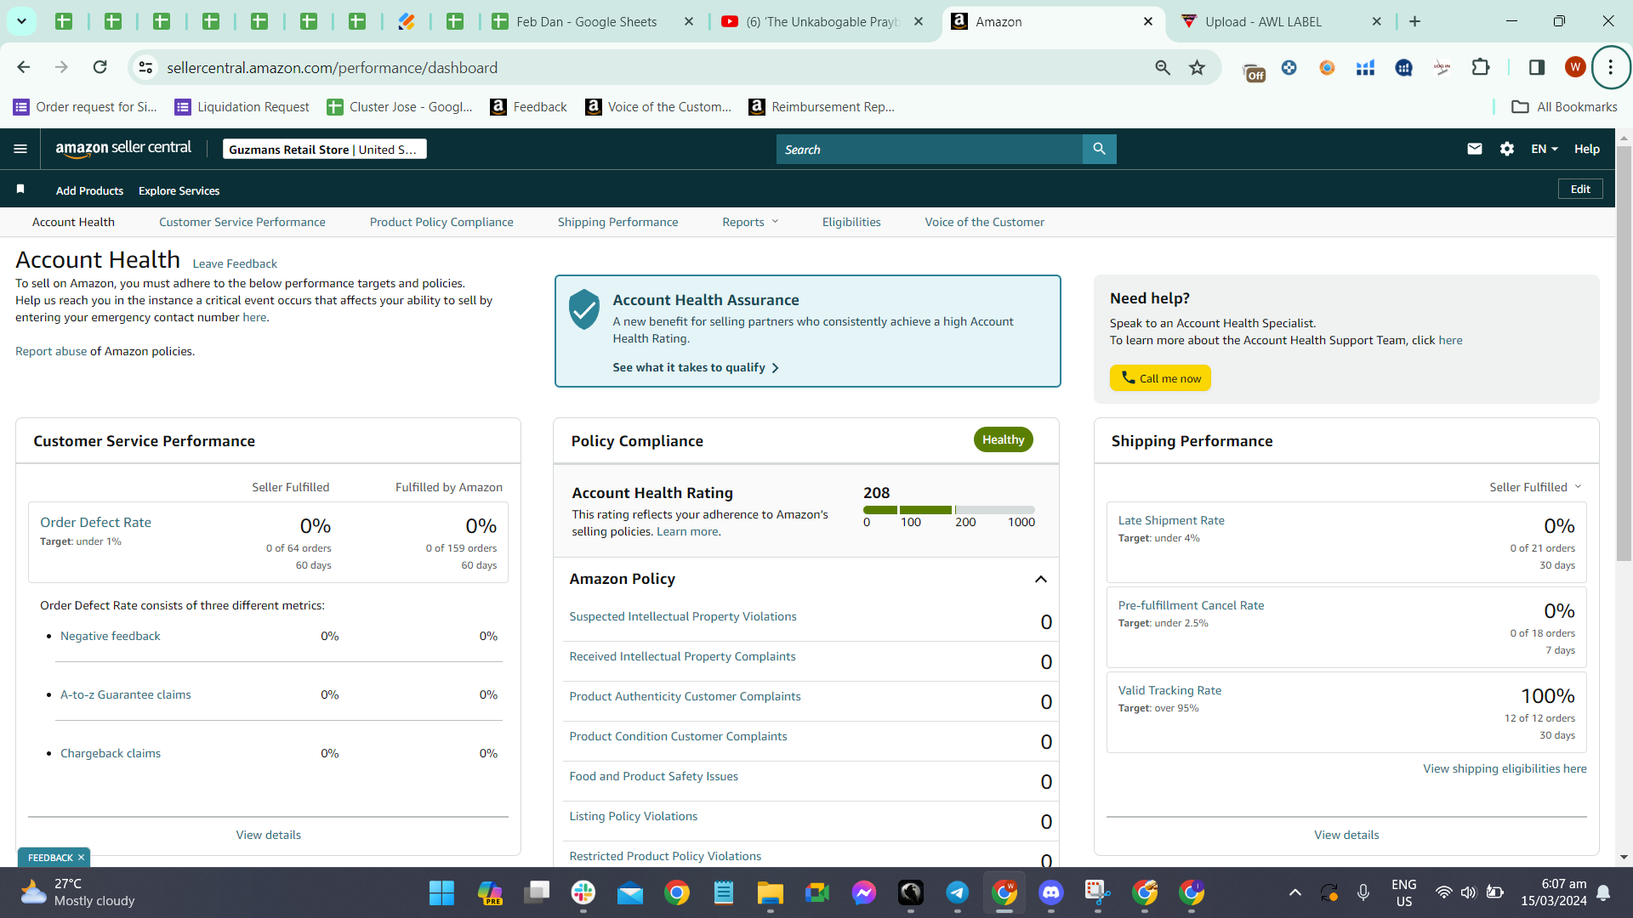Click the zoom magnifier icon in the address bar
This screenshot has width=1633, height=918.
(x=1163, y=67)
